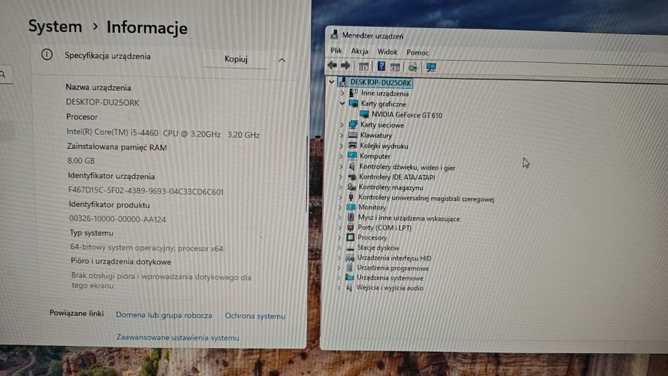668x376 pixels.
Task: Click the Klawiatury keyboard icon
Action: point(352,134)
